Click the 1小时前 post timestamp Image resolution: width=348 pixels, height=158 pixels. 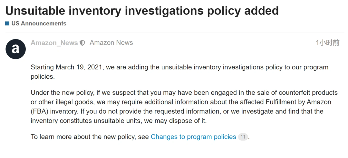click(327, 43)
